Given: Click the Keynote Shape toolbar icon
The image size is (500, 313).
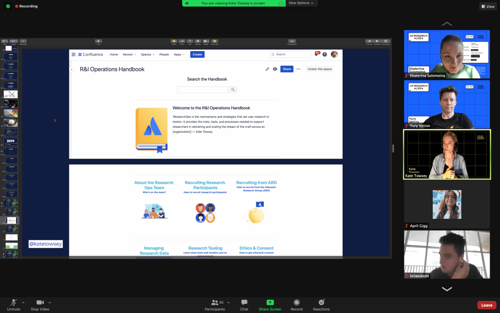Looking at the screenshot, I should [x=198, y=41].
